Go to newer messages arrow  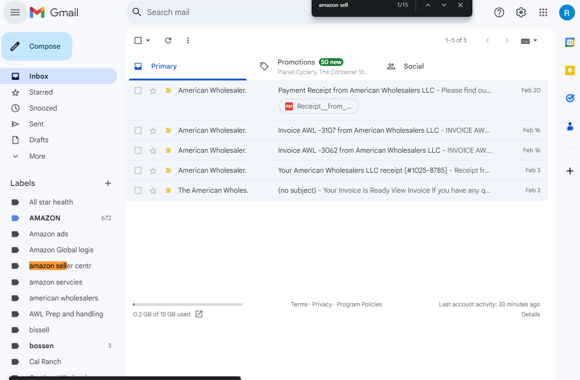pos(487,40)
